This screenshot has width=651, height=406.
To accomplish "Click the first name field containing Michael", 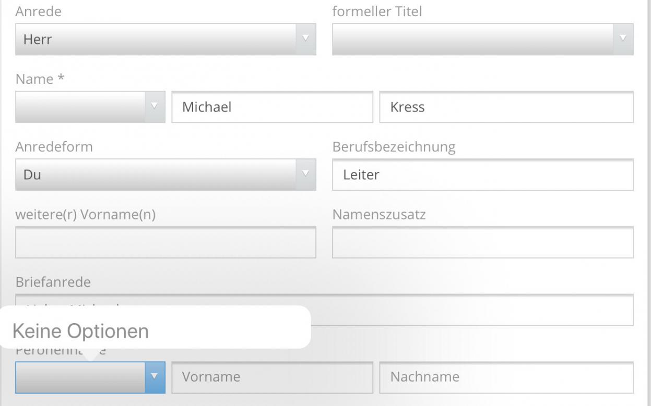I will pyautogui.click(x=272, y=107).
